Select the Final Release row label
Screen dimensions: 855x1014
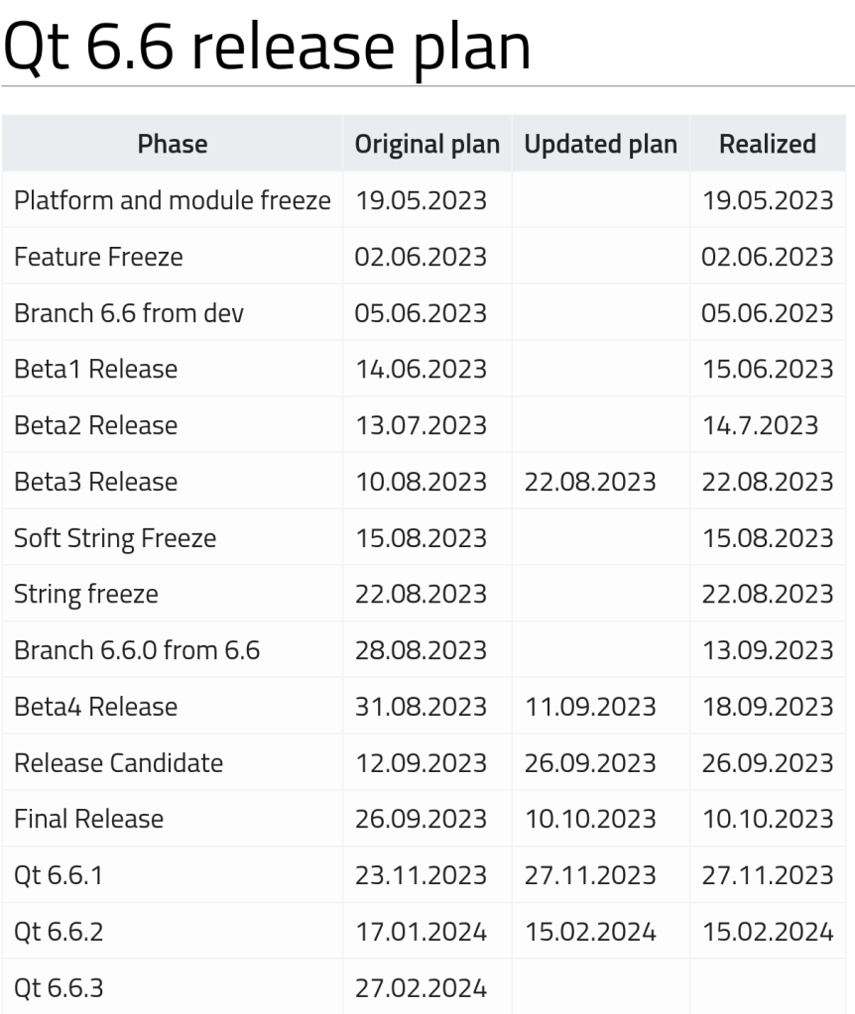89,820
